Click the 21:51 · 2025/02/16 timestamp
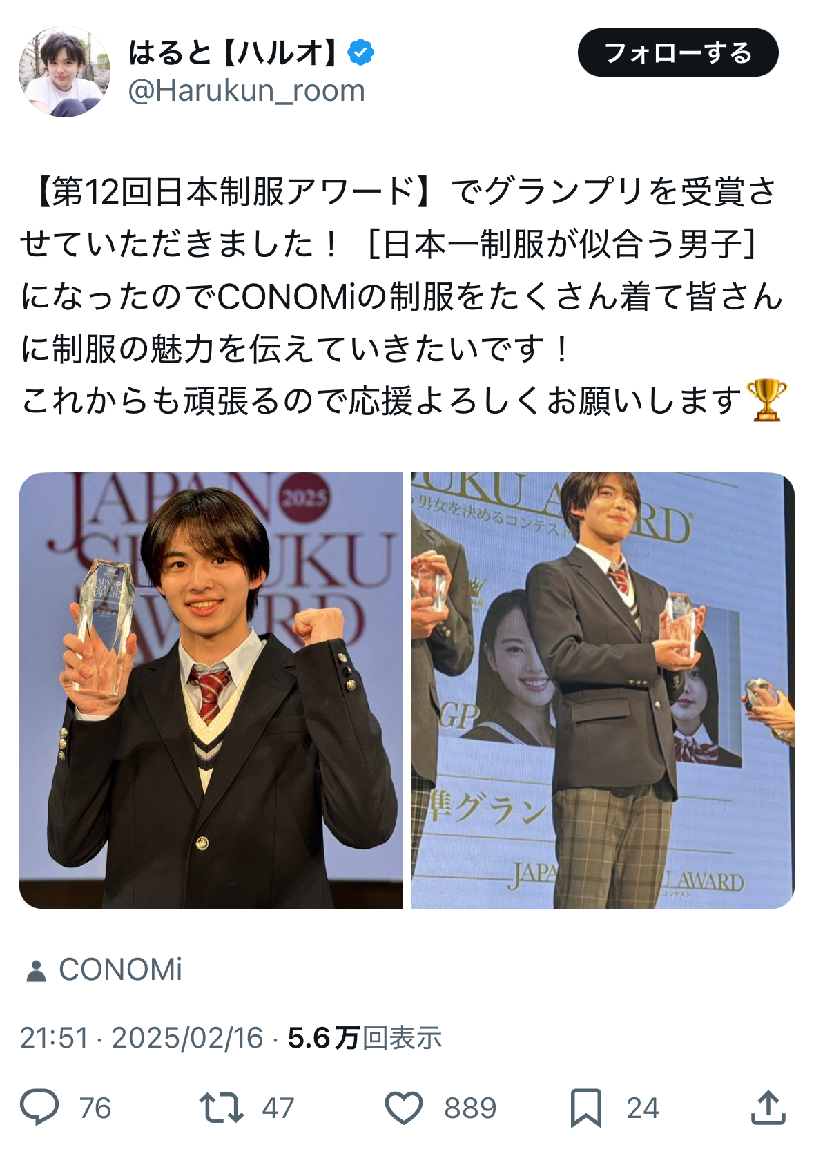 [x=142, y=1038]
